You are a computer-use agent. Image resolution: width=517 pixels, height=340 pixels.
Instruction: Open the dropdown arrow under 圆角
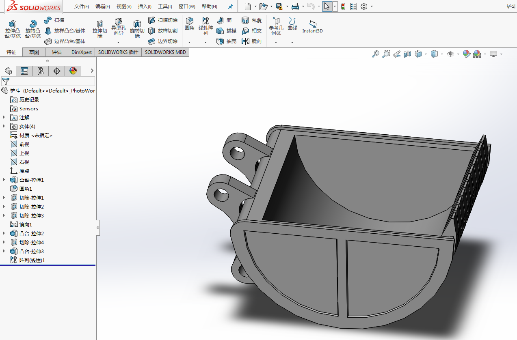pos(190,42)
